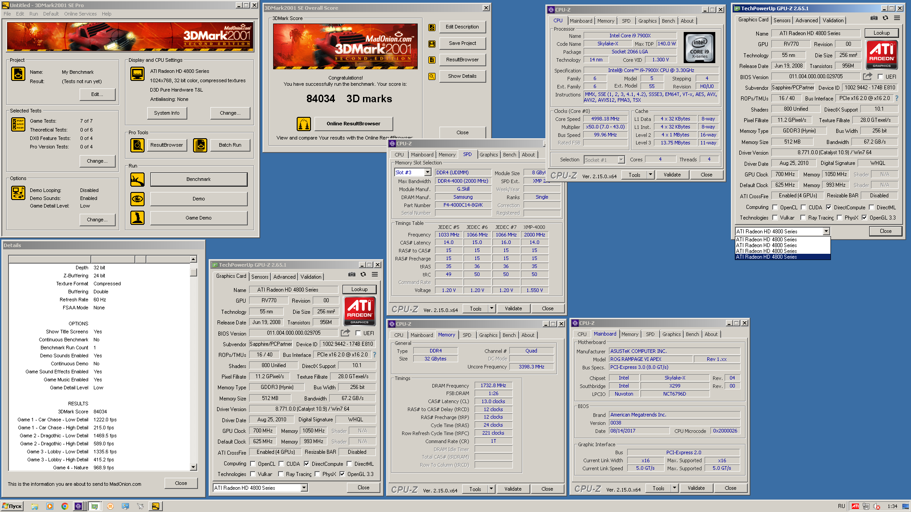Toggle Vulkan checkbox in top-right GPU-Z window
The width and height of the screenshot is (911, 512).
pos(775,218)
